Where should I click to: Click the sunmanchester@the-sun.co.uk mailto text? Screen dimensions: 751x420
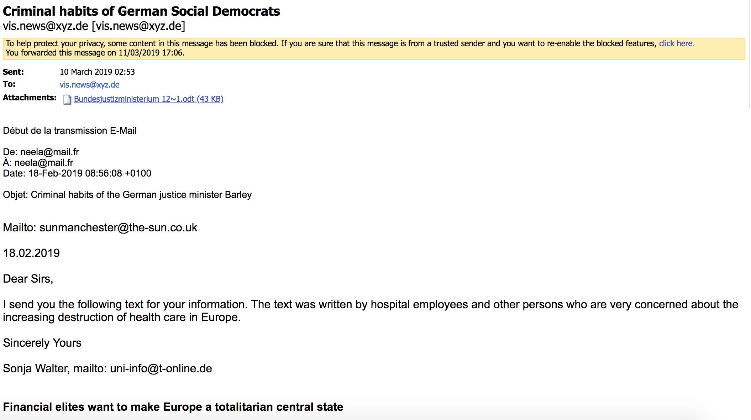pos(118,227)
